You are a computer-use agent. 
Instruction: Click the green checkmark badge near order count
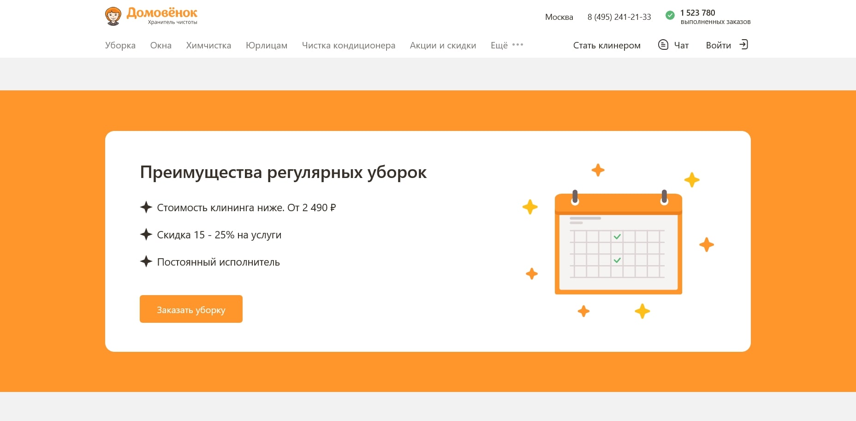point(670,15)
